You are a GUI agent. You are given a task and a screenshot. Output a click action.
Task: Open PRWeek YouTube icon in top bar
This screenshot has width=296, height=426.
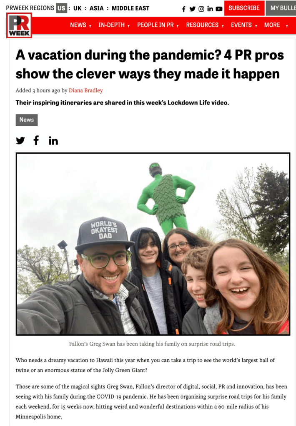(219, 9)
